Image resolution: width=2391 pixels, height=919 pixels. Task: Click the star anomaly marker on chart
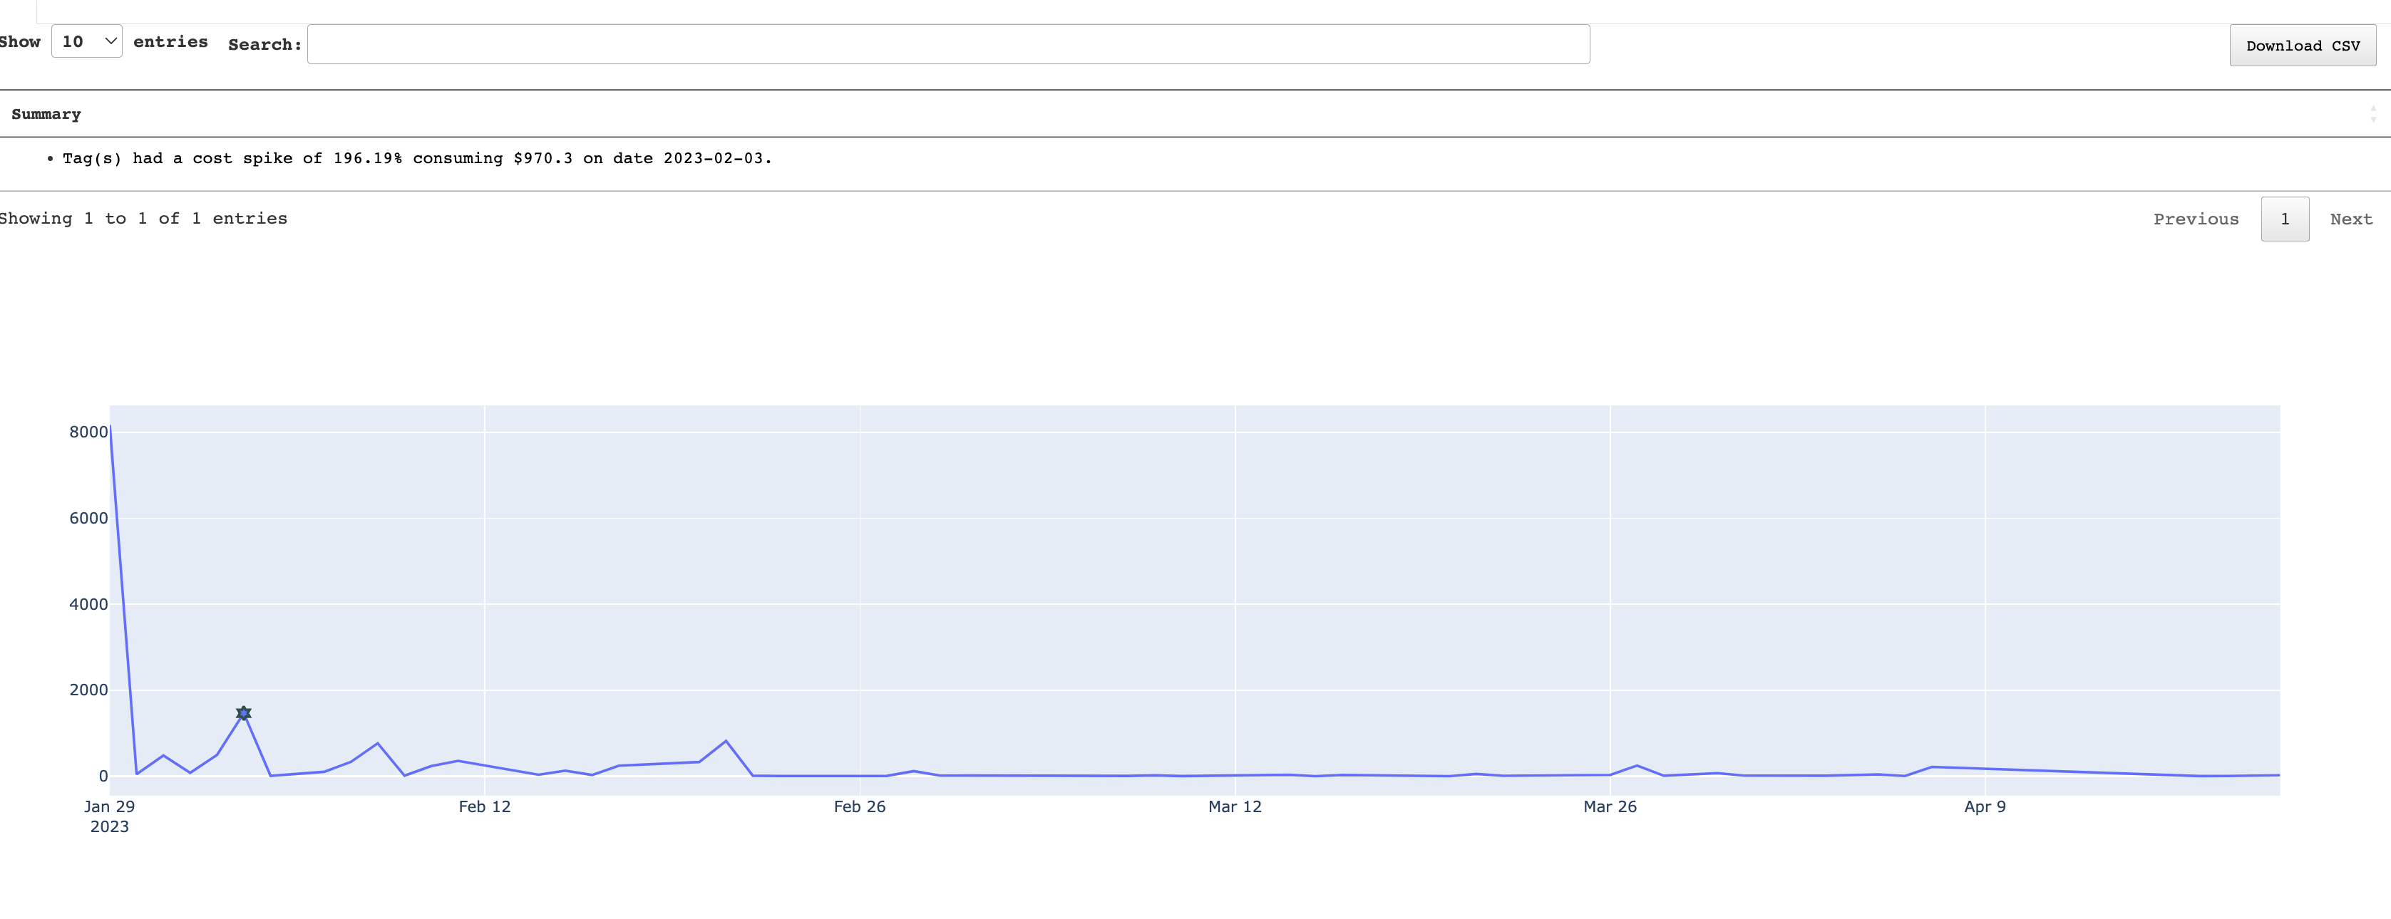pos(243,713)
